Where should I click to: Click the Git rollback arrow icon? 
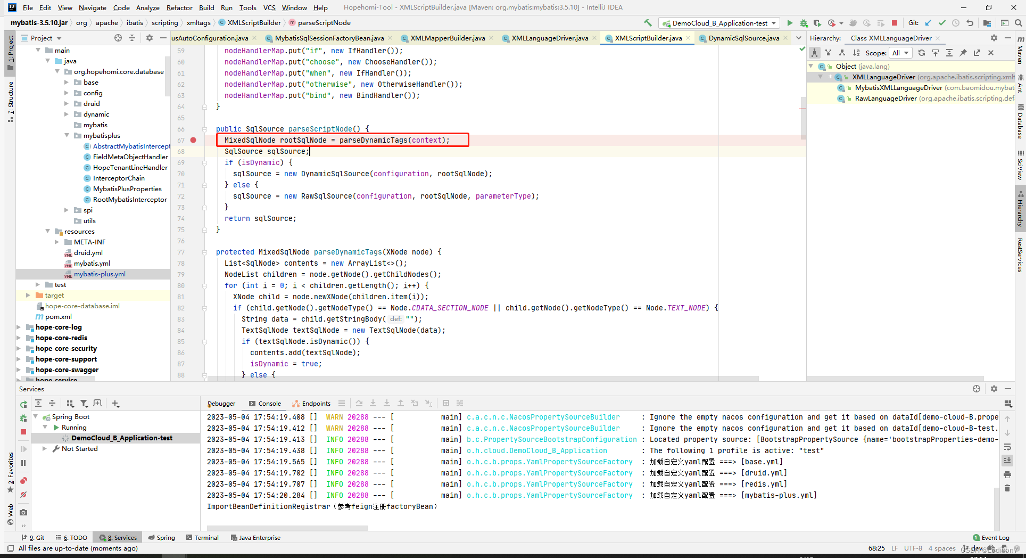click(x=970, y=23)
